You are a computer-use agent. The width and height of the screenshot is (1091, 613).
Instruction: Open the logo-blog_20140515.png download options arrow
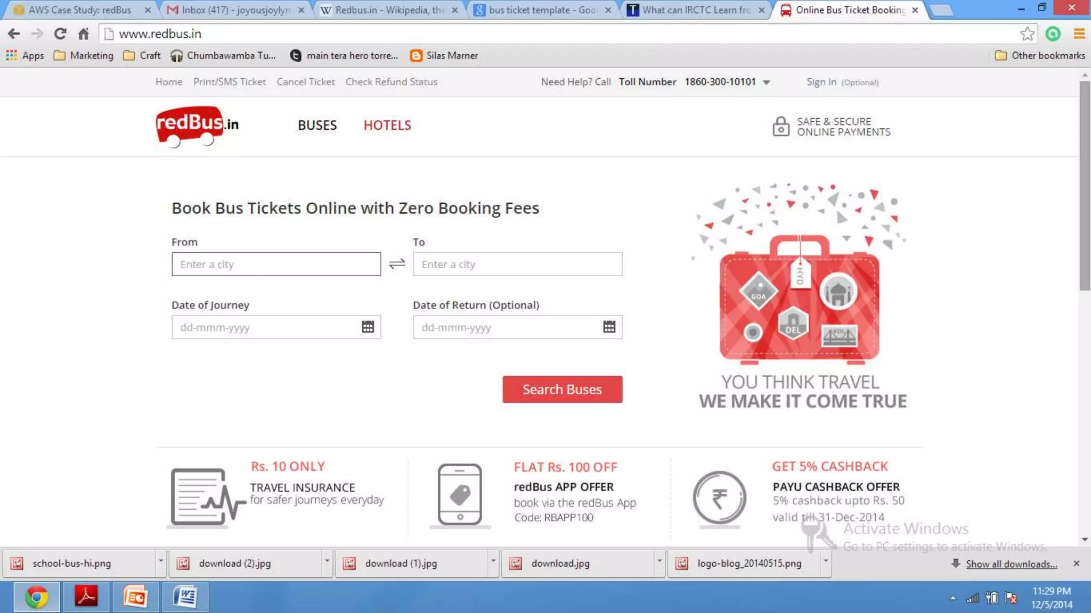pos(825,561)
